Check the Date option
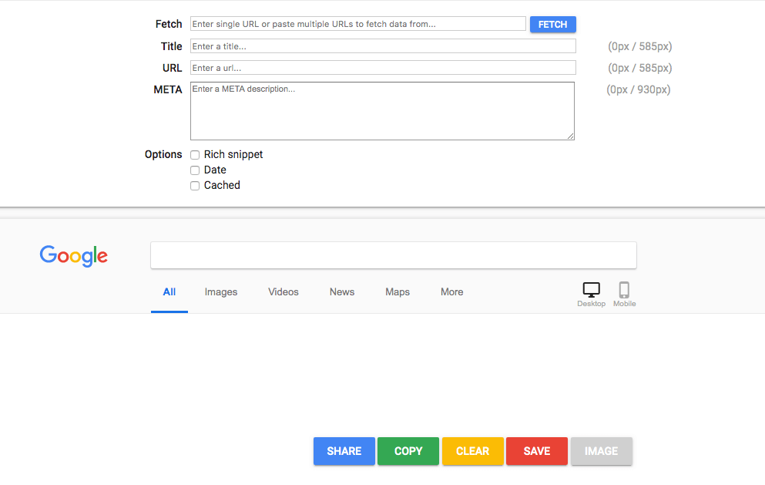This screenshot has width=765, height=485. tap(194, 170)
